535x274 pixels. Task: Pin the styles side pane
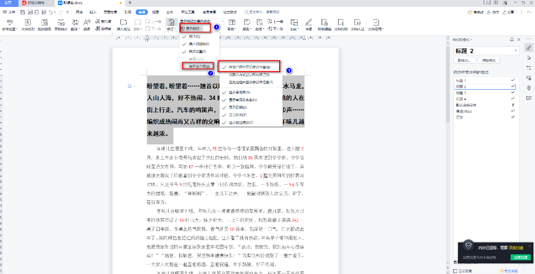pos(512,40)
